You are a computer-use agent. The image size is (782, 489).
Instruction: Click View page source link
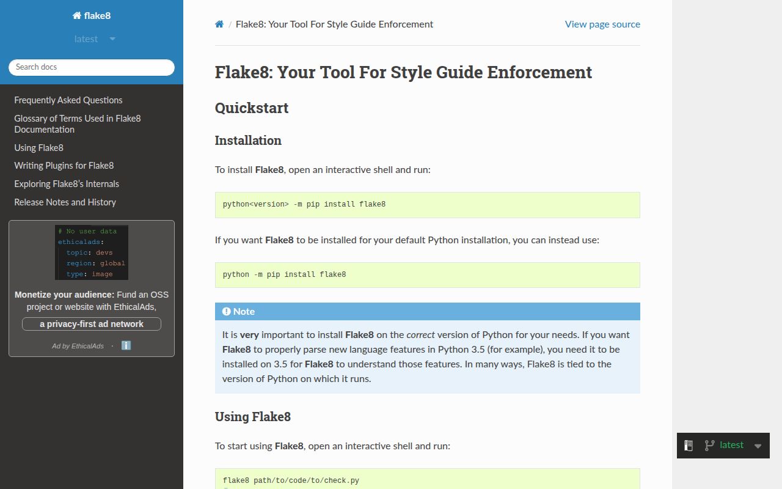tap(602, 24)
